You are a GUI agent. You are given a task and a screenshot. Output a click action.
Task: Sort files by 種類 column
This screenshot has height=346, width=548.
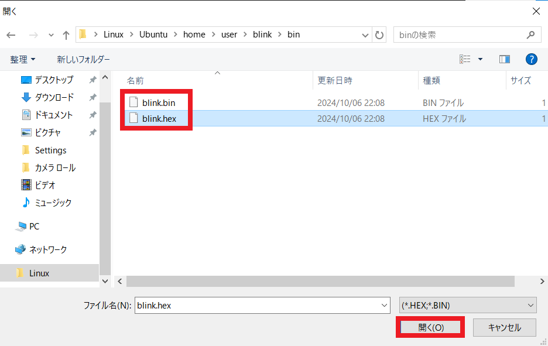[431, 81]
